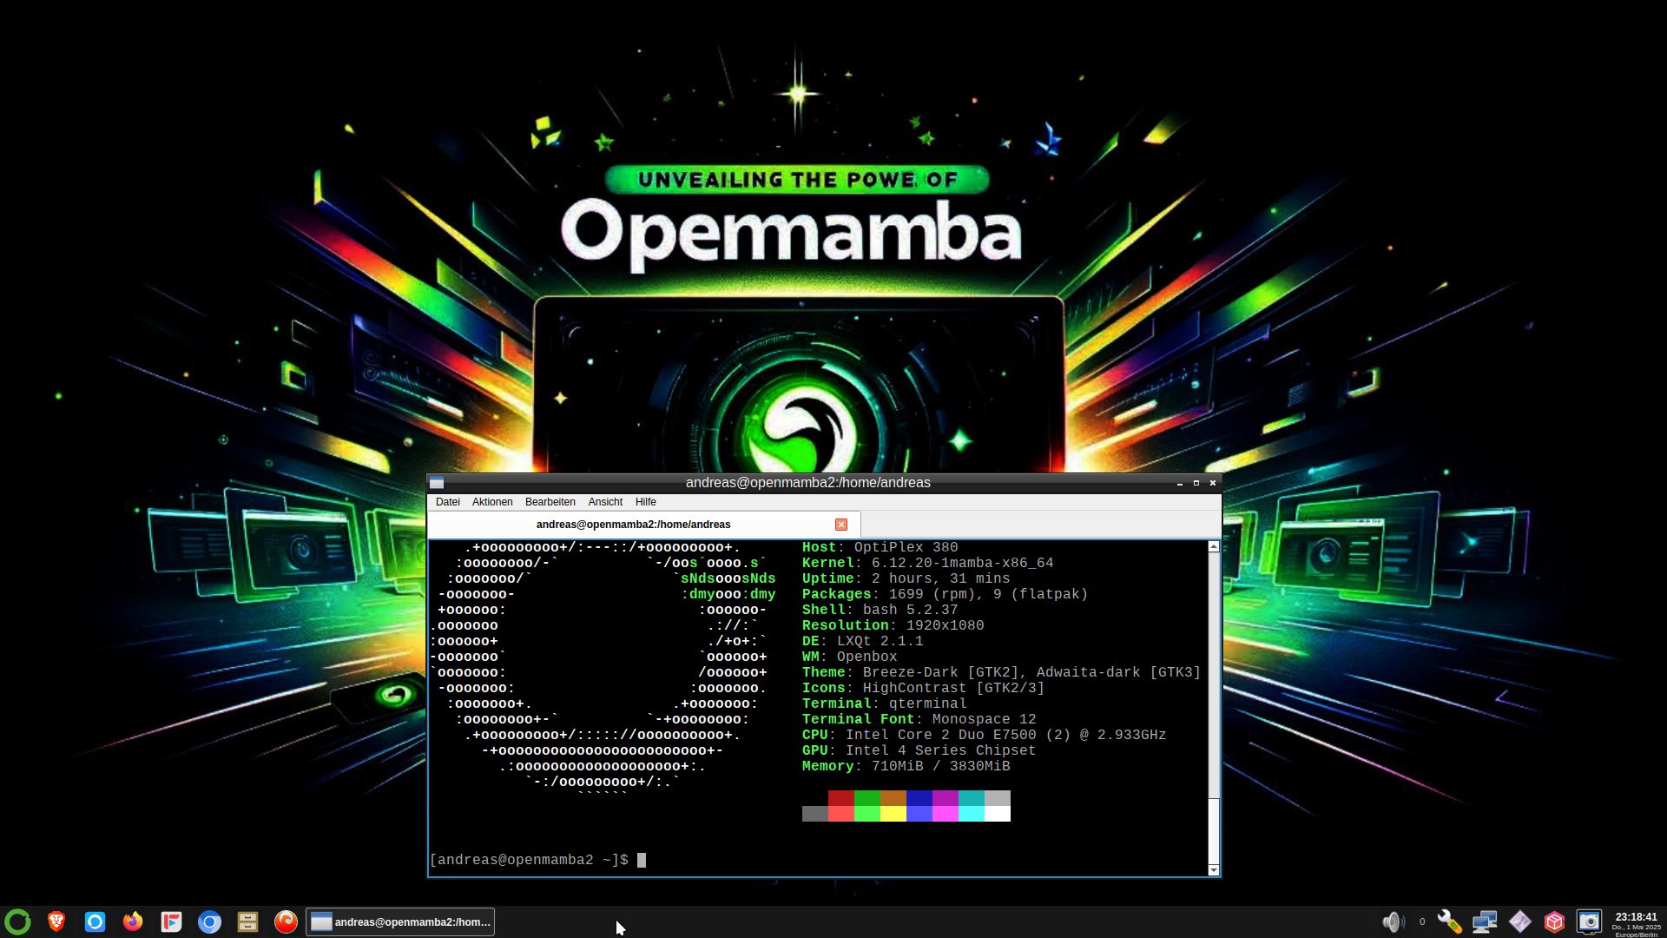Click the terminal scrollbar down arrow
This screenshot has width=1667, height=938.
pyautogui.click(x=1214, y=869)
